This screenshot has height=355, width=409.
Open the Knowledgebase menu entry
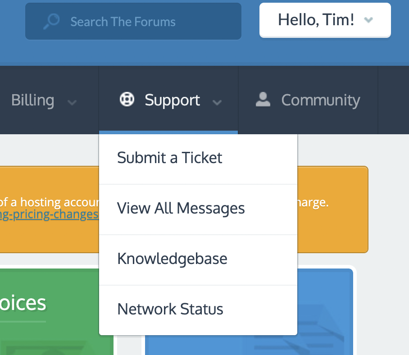pyautogui.click(x=198, y=260)
